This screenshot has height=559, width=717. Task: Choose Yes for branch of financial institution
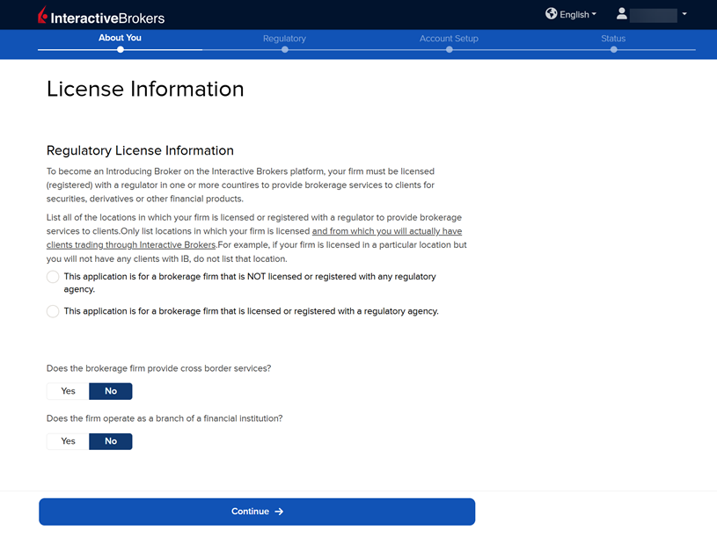pos(68,441)
